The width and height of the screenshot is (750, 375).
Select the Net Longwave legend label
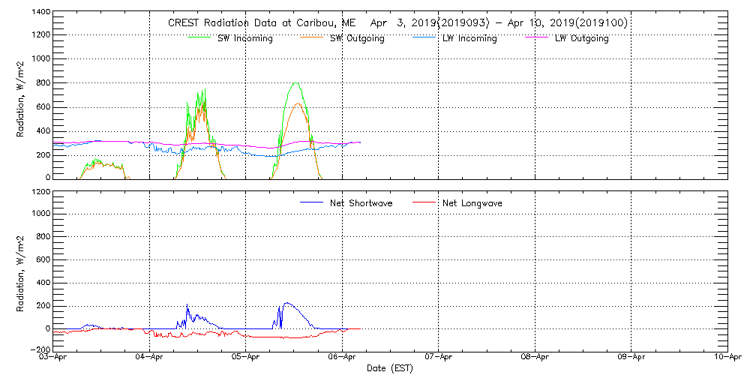[x=473, y=203]
